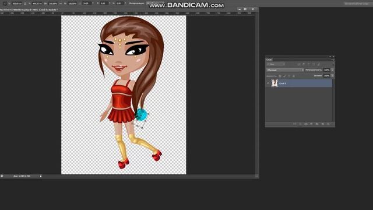Screen dimensions: 373x210
Task: Toggle lock transparent pixels icon
Action: pos(280,76)
